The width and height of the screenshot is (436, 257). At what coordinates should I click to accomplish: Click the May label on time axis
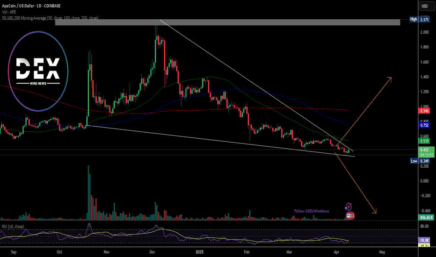pos(382,252)
